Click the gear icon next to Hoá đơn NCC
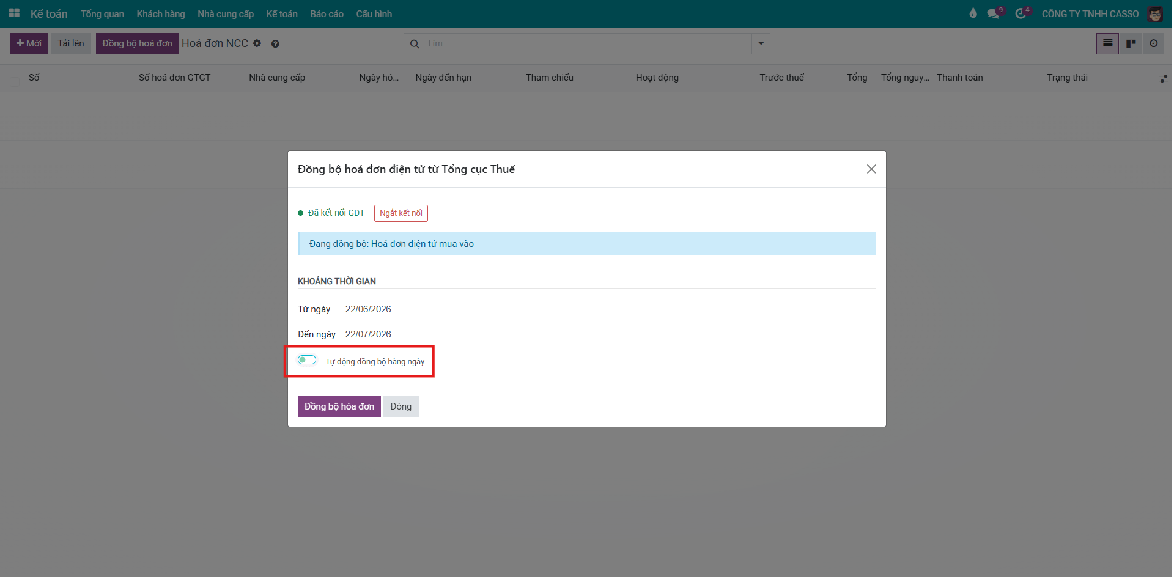The image size is (1174, 577). point(257,43)
